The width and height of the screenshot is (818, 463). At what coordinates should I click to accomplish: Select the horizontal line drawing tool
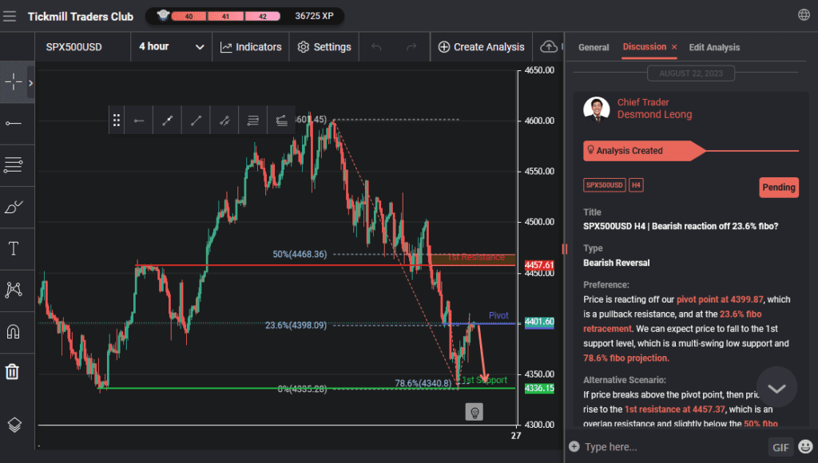point(13,124)
